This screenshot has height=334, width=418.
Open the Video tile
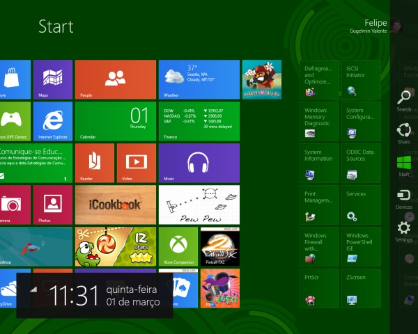tap(137, 163)
